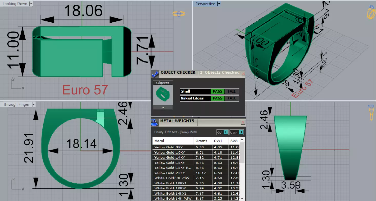This screenshot has width=376, height=201.
Task: Select the White Gold:14KX1 row
Action: point(196,193)
